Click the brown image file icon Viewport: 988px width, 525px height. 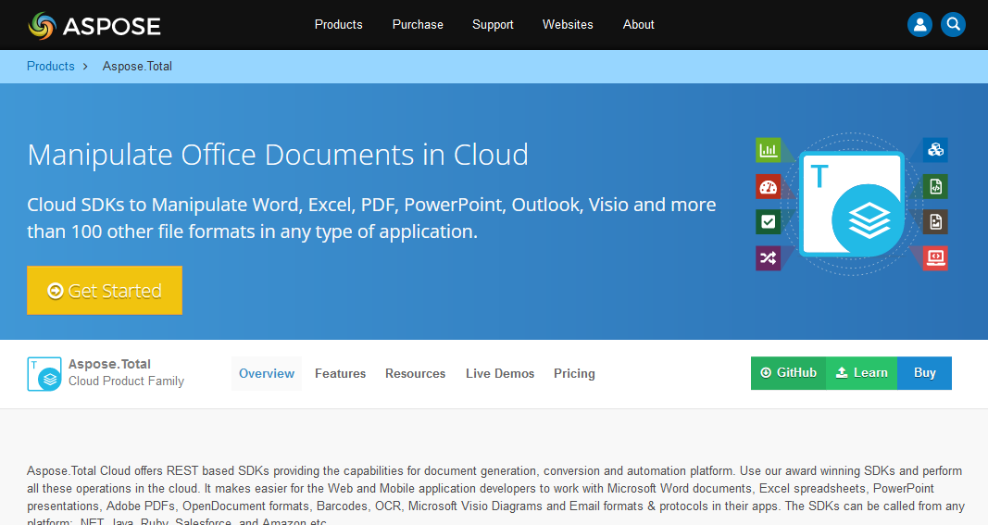pos(936,222)
